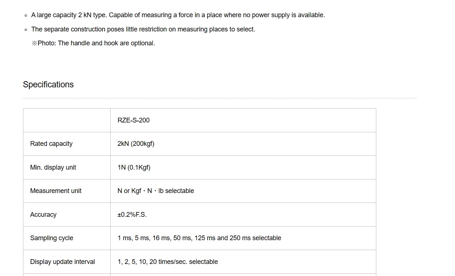
Task: Click the bullet marker before 'A large capacity'
Action: (x=26, y=15)
